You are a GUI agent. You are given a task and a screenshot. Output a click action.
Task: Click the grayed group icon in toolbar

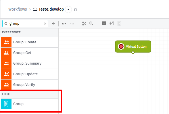119,24
